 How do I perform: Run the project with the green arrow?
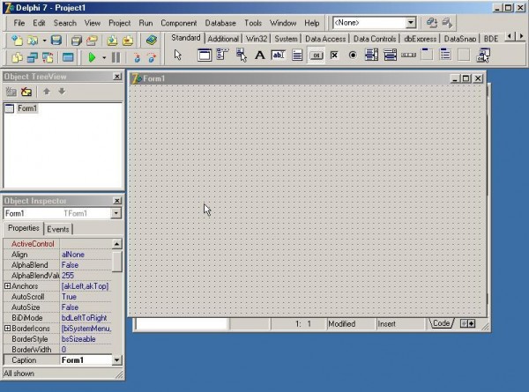tap(92, 57)
